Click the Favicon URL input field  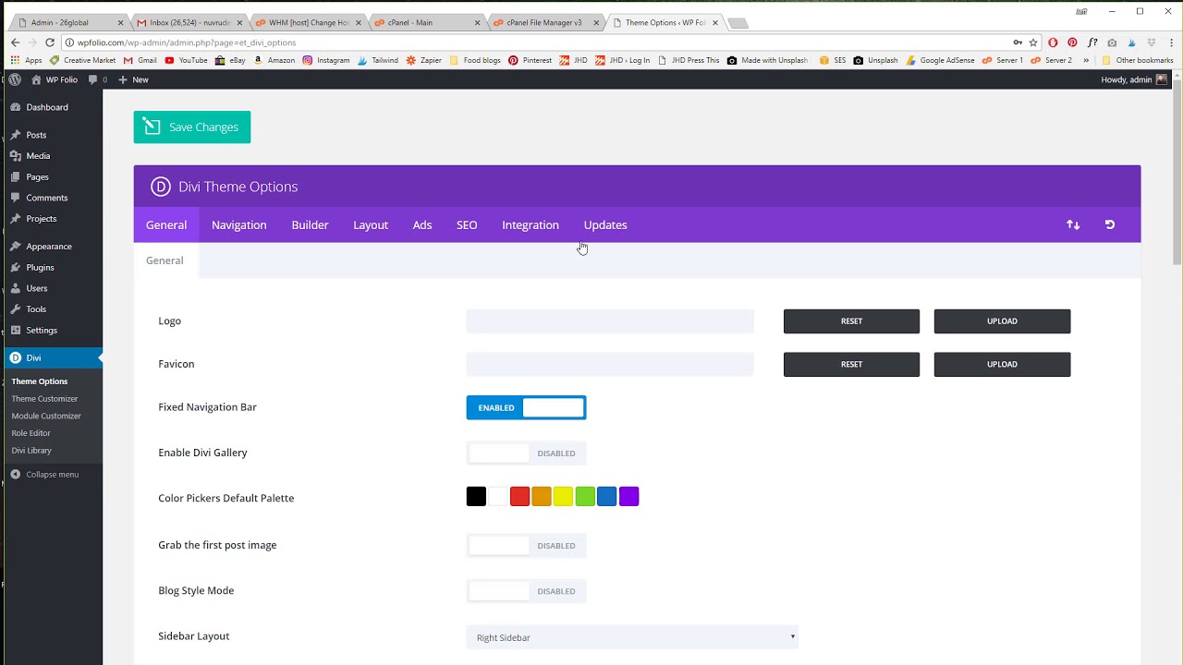610,364
